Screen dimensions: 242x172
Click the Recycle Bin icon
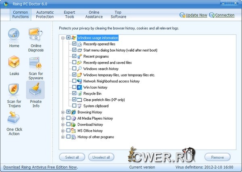coord(79,93)
